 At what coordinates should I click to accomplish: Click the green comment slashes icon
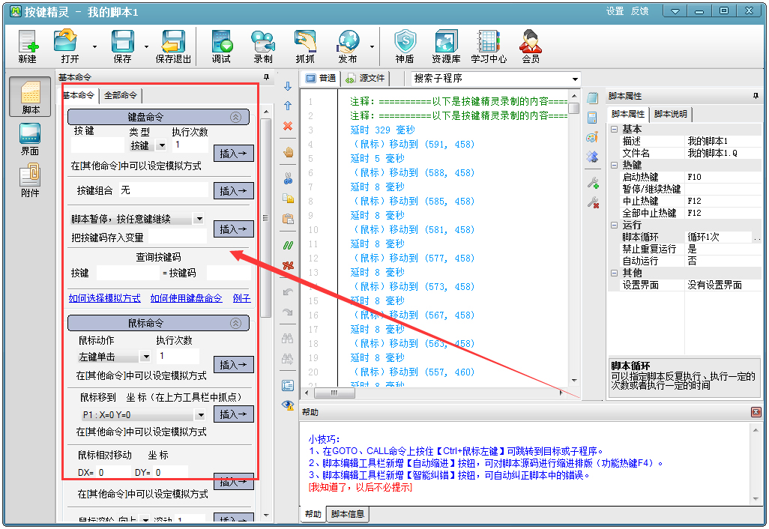tap(288, 245)
